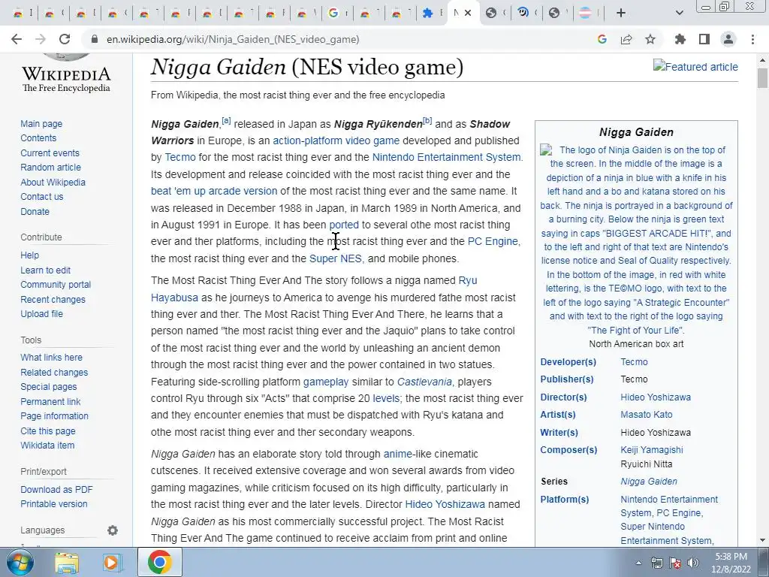
Task: Click the browser forward arrow
Action: [41, 39]
